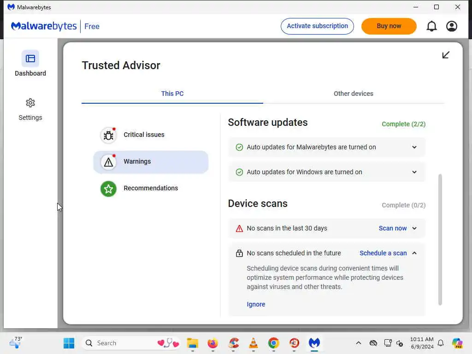
Task: Open Copilot preview icon in taskbar
Action: [457, 343]
